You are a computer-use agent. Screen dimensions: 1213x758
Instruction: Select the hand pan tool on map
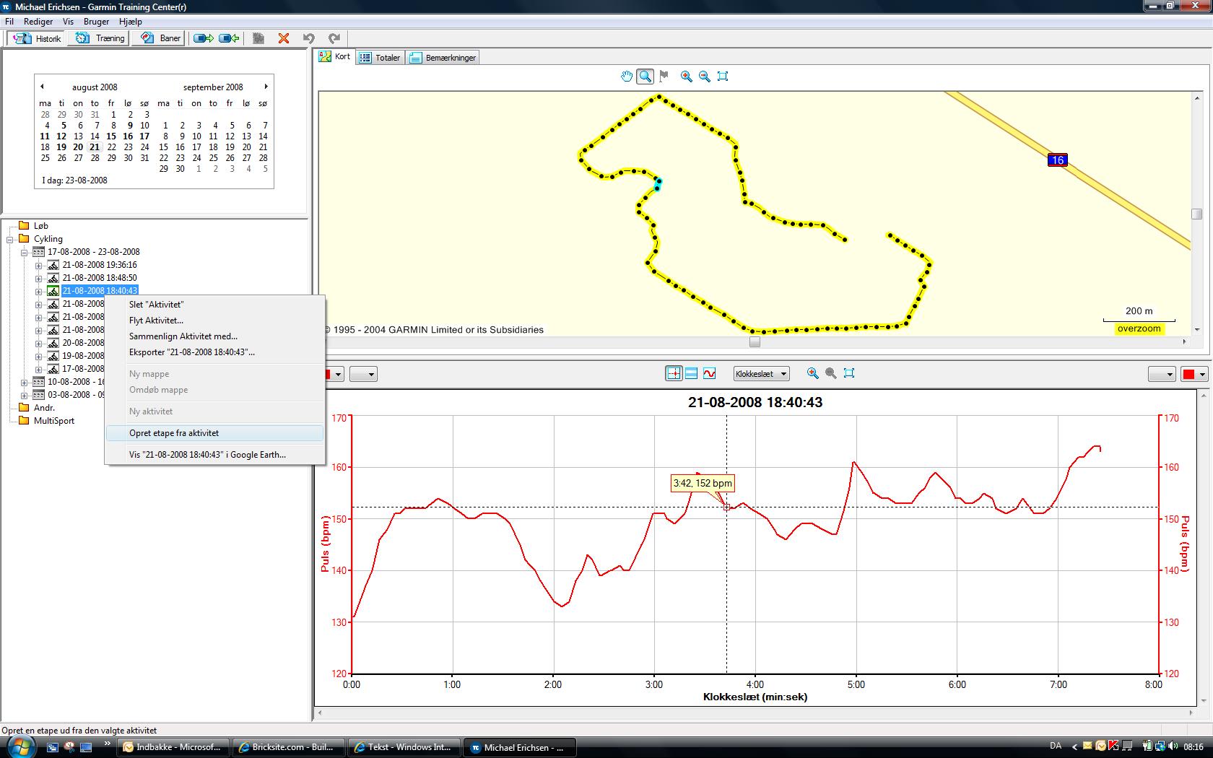627,77
